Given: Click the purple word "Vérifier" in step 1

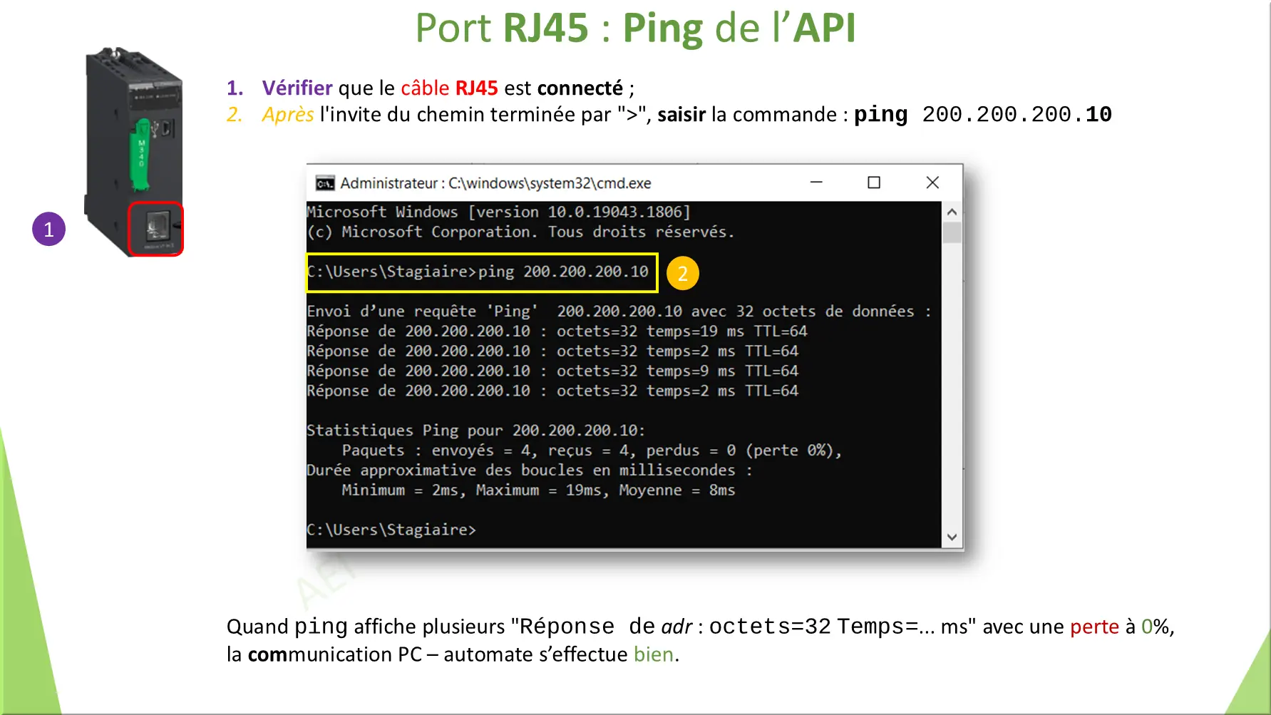Looking at the screenshot, I should pos(297,88).
